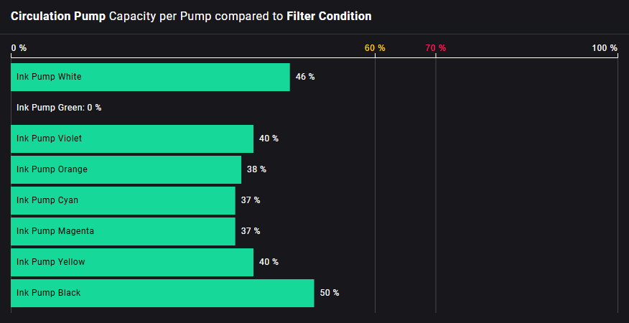Click the 38 % value beside Orange bar
Viewport: 629px width, 323px height.
[x=256, y=169]
